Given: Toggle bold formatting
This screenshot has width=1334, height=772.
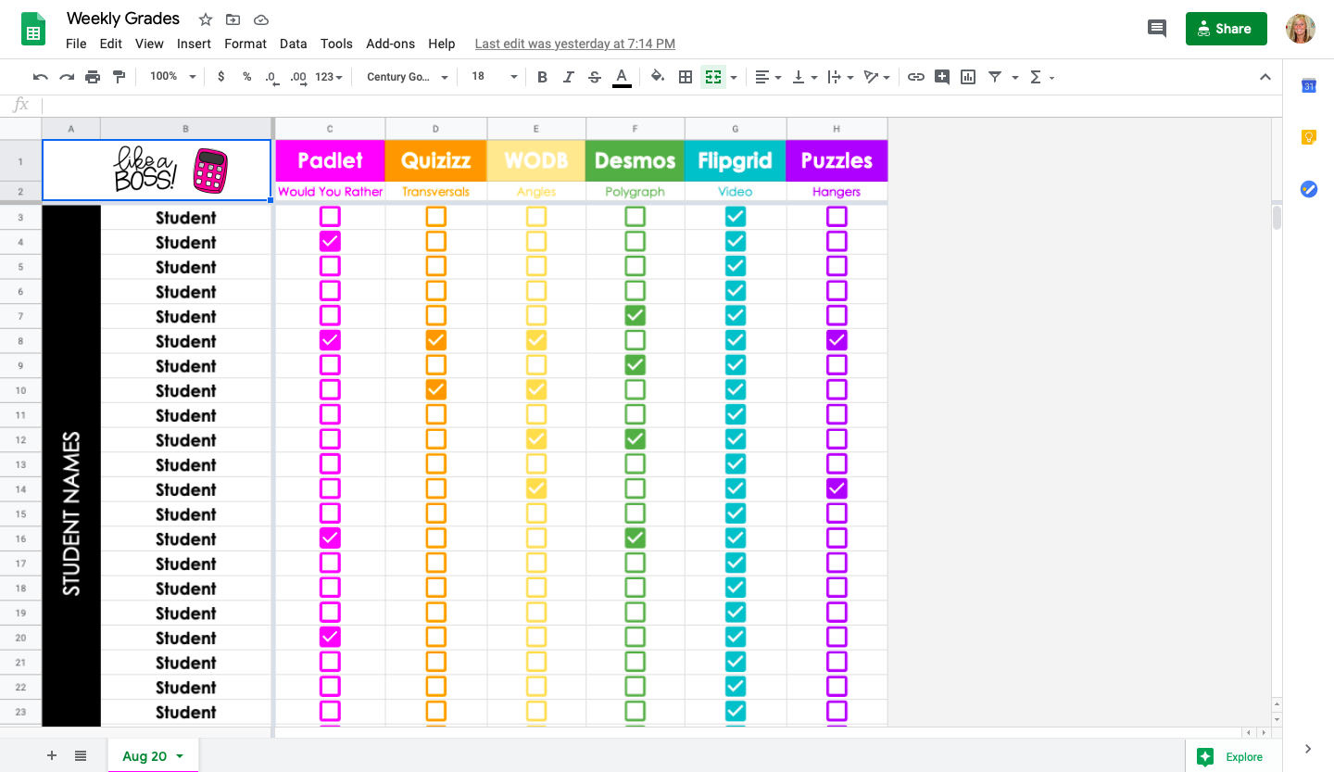Looking at the screenshot, I should [x=542, y=77].
